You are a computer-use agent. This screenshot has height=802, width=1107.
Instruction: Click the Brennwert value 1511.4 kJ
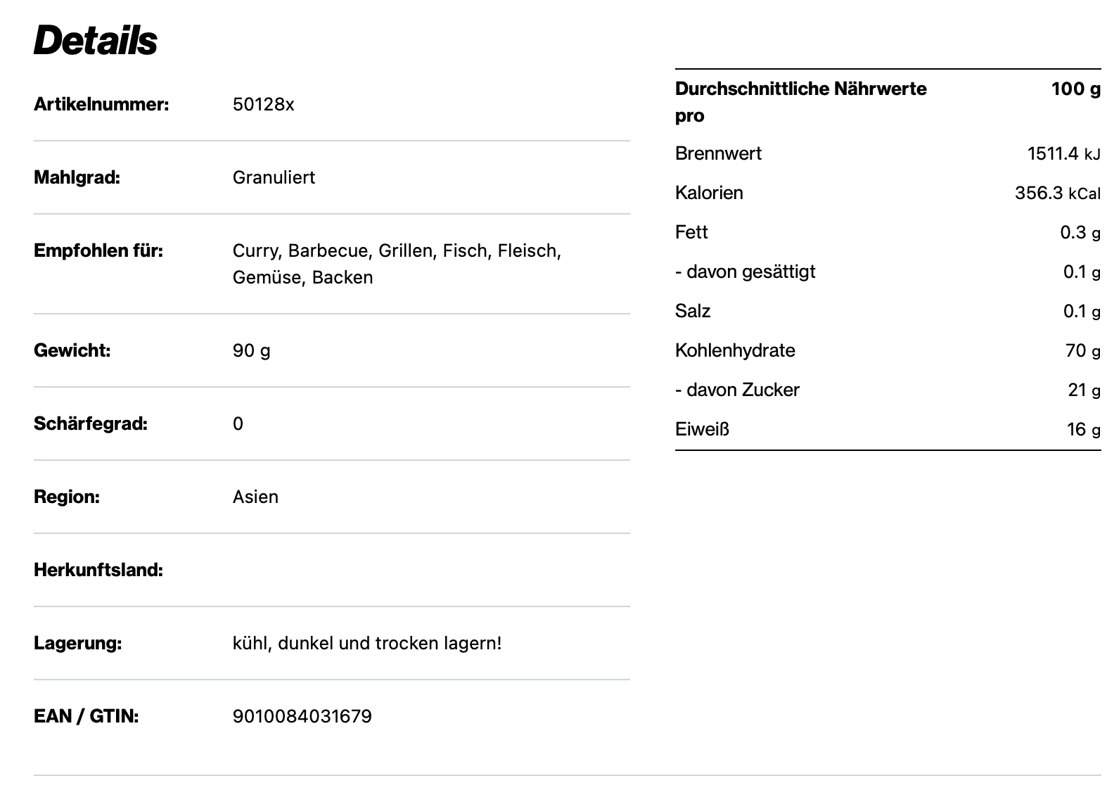click(1063, 154)
